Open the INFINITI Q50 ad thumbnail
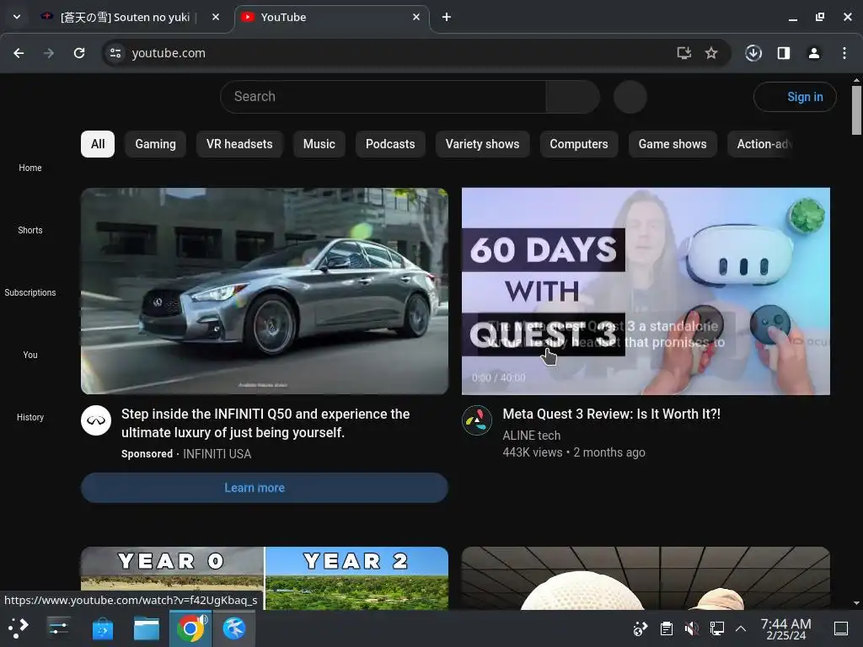The width and height of the screenshot is (863, 647). point(264,291)
